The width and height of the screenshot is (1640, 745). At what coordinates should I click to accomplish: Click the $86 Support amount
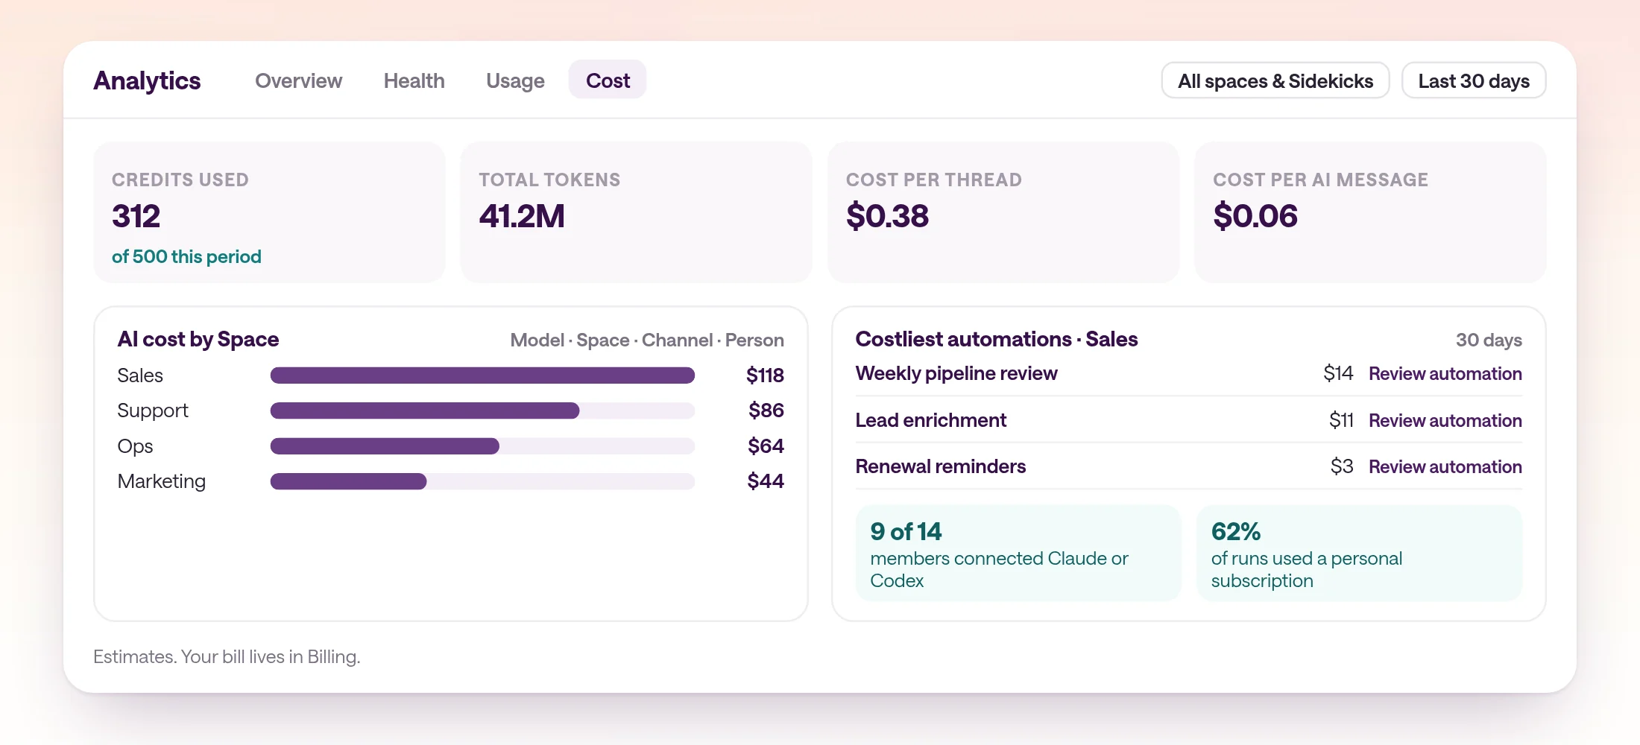pos(766,410)
